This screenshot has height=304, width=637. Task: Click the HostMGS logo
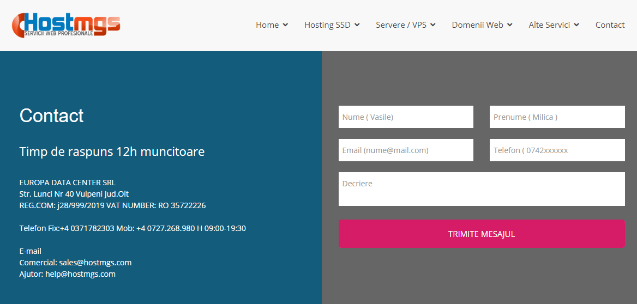[x=66, y=25]
